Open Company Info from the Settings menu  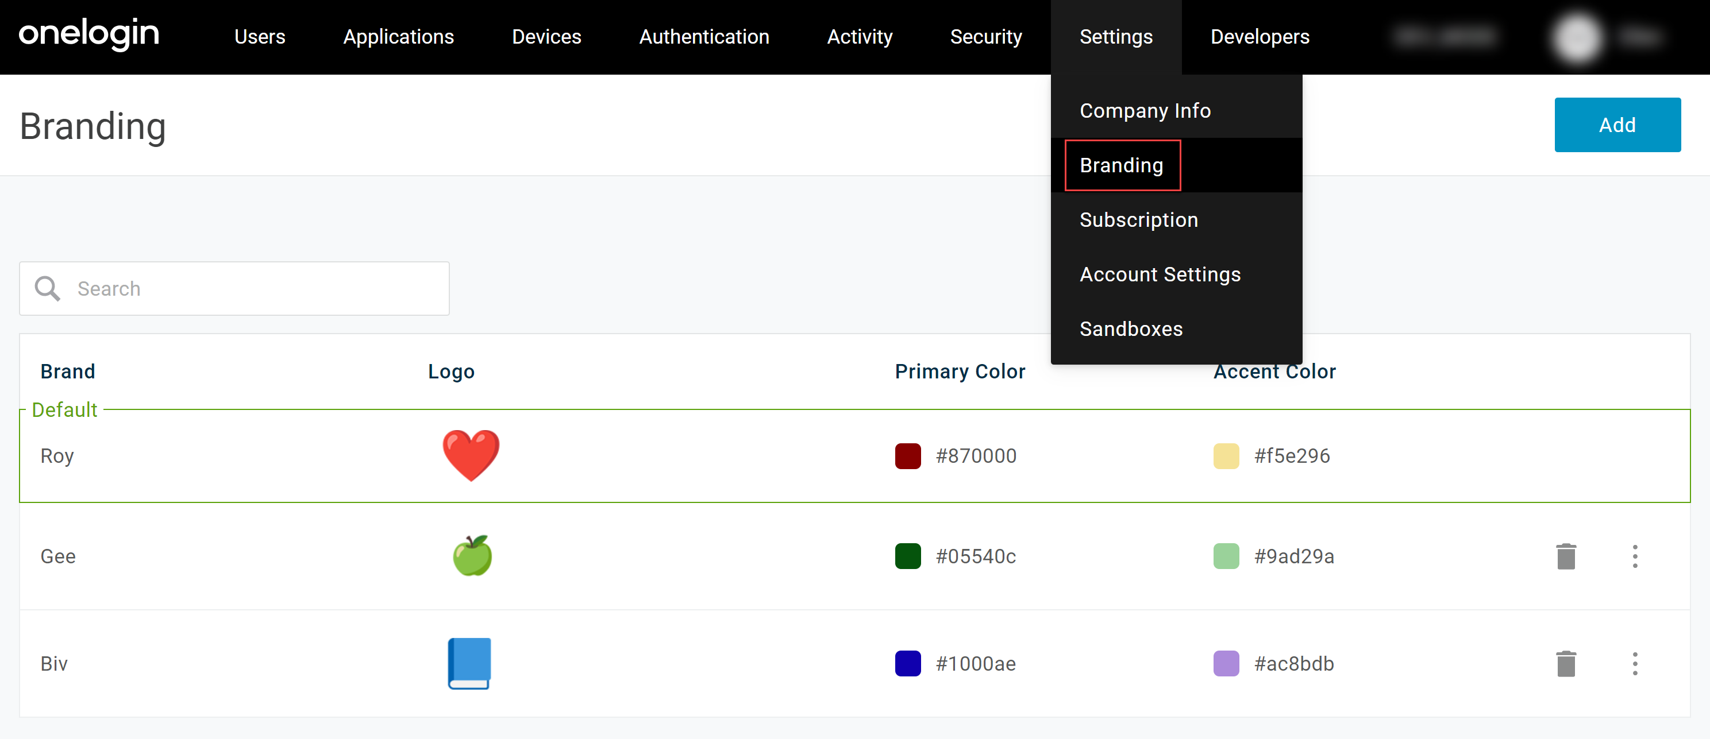[x=1145, y=111]
